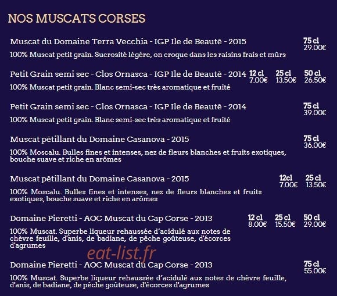Choose the 25 cl 13.50€ Clos Ornasca option
Image resolution: width=337 pixels, height=296 pixels.
coord(286,77)
